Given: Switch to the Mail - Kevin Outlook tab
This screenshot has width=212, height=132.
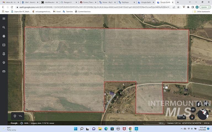Looking at the screenshot, I should pyautogui.click(x=30, y=2).
